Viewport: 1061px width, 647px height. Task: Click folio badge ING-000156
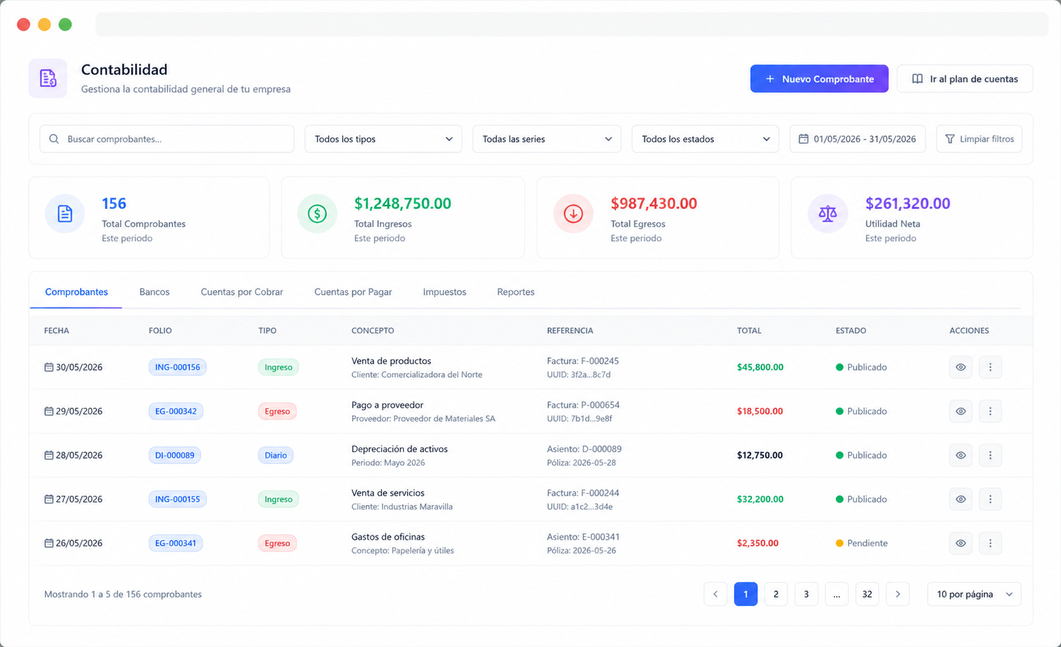177,367
